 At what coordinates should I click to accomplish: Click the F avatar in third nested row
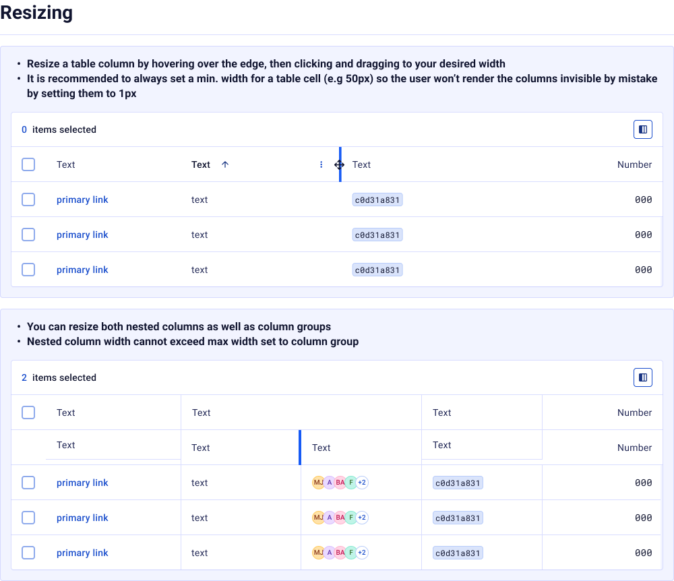[x=350, y=553]
